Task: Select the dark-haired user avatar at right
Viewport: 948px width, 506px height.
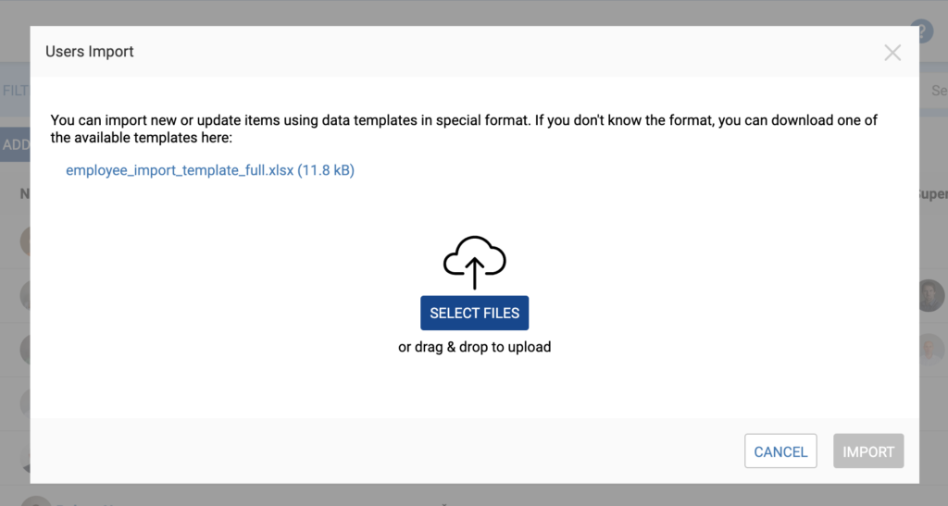Action: [931, 296]
